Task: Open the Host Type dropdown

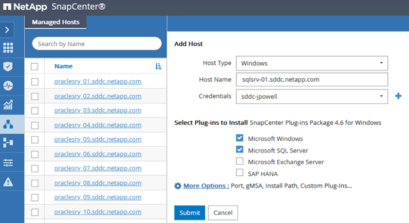Action: coord(312,63)
